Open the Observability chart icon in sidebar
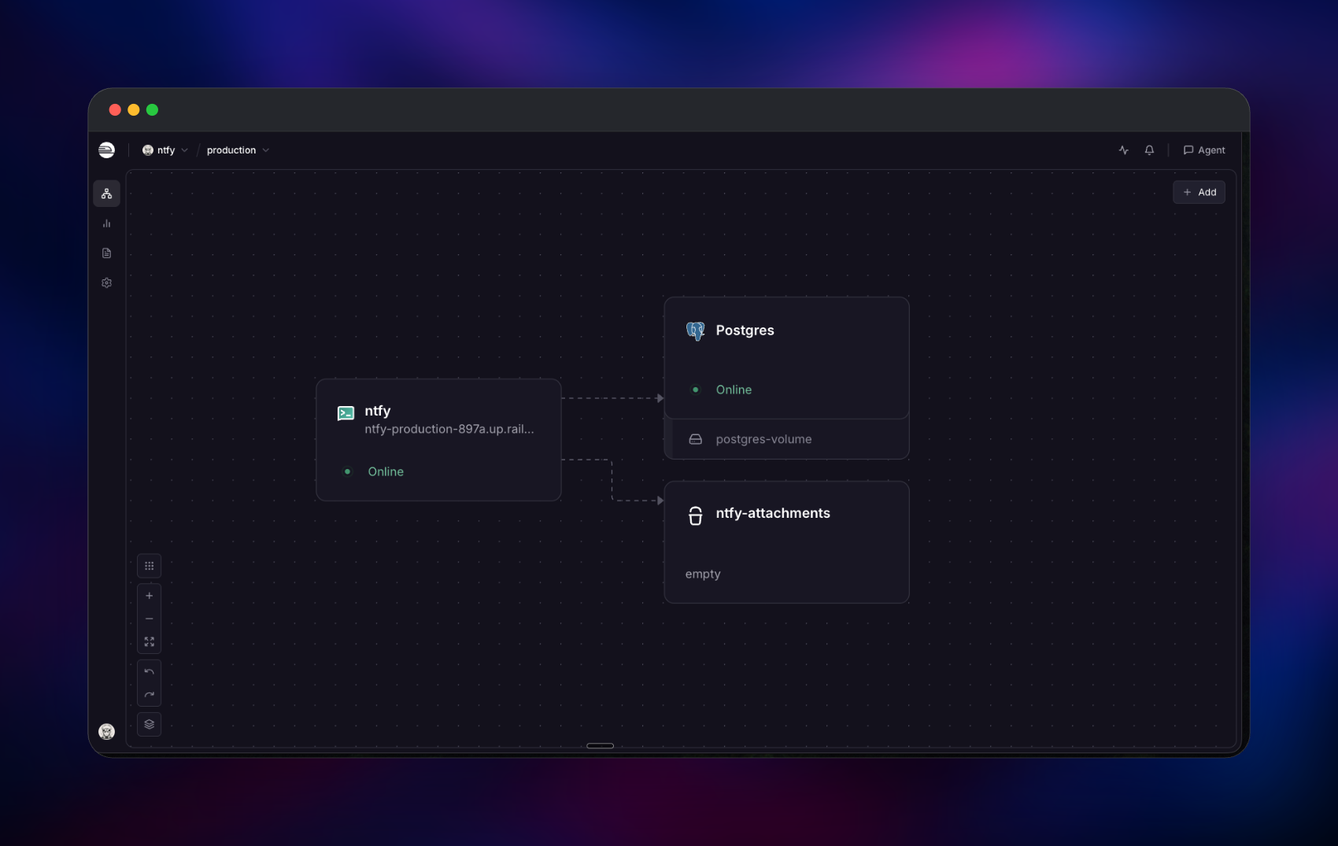 [x=106, y=224]
